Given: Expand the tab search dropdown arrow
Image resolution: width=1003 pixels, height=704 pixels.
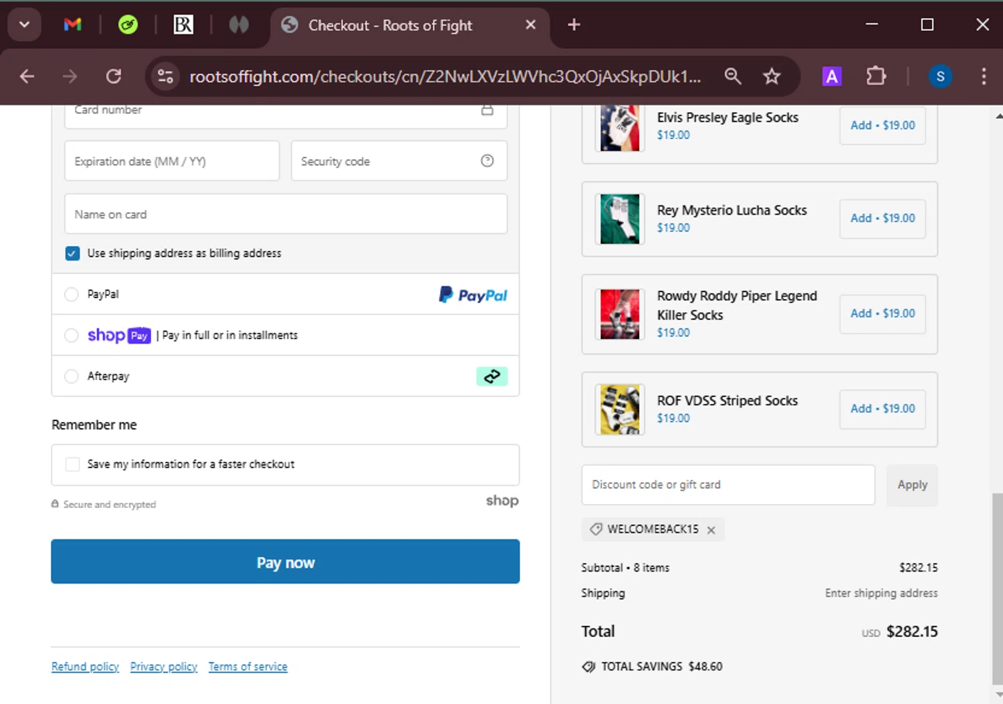Looking at the screenshot, I should (25, 25).
